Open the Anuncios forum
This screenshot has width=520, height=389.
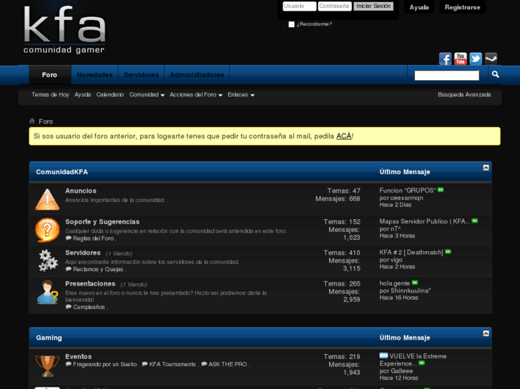point(81,191)
